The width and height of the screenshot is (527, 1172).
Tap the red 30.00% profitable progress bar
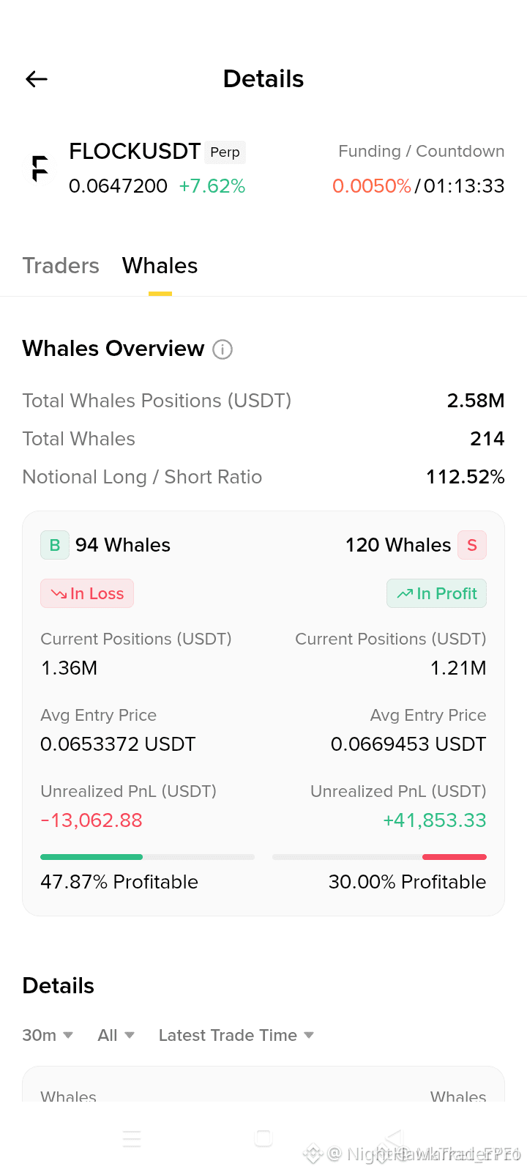[379, 856]
